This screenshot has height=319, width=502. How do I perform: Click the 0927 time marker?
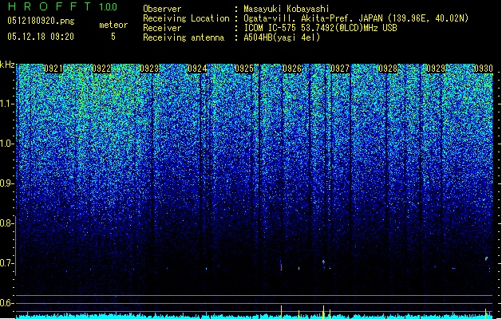tap(340, 69)
